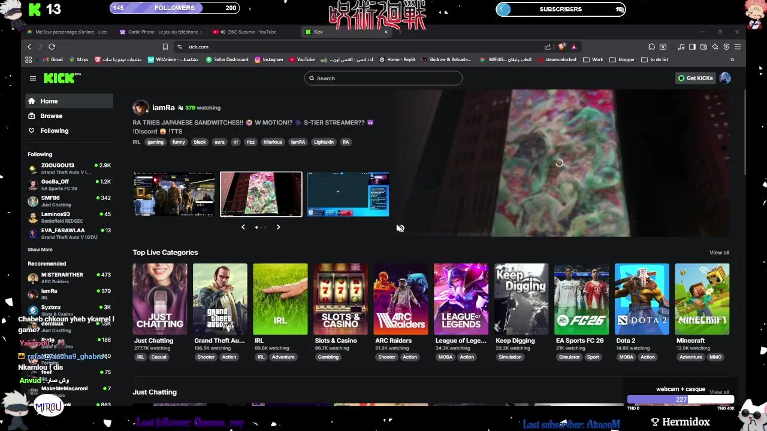
Task: Open the steamunlocked bookmark
Action: click(557, 60)
